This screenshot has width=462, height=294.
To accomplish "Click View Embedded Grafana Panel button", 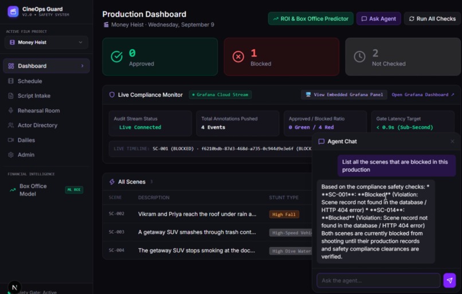I will click(x=344, y=95).
